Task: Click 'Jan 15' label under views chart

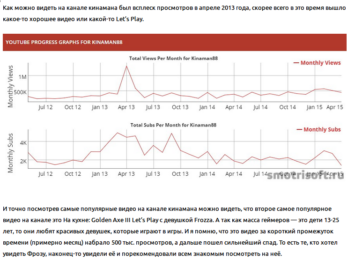Action: pyautogui.click(x=315, y=107)
